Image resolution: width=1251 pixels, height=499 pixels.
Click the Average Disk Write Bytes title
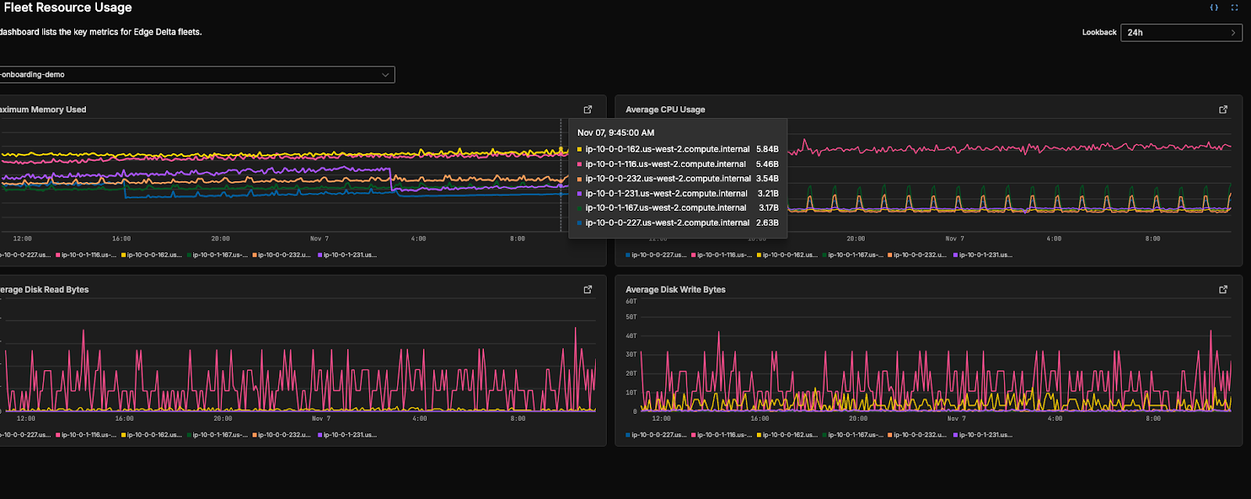coord(675,290)
